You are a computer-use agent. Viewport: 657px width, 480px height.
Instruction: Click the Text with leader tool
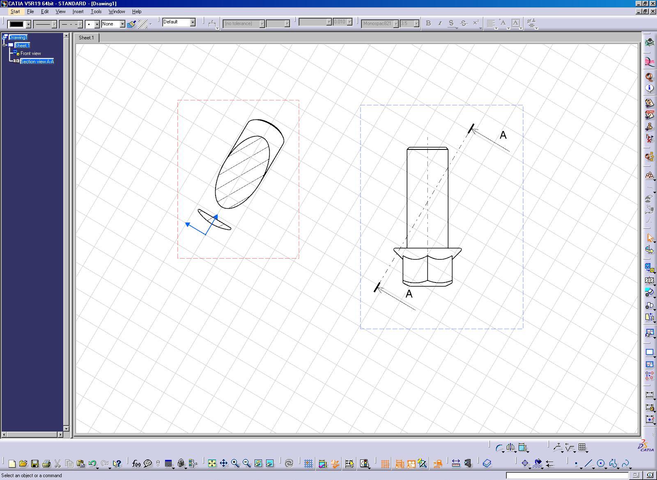557,447
